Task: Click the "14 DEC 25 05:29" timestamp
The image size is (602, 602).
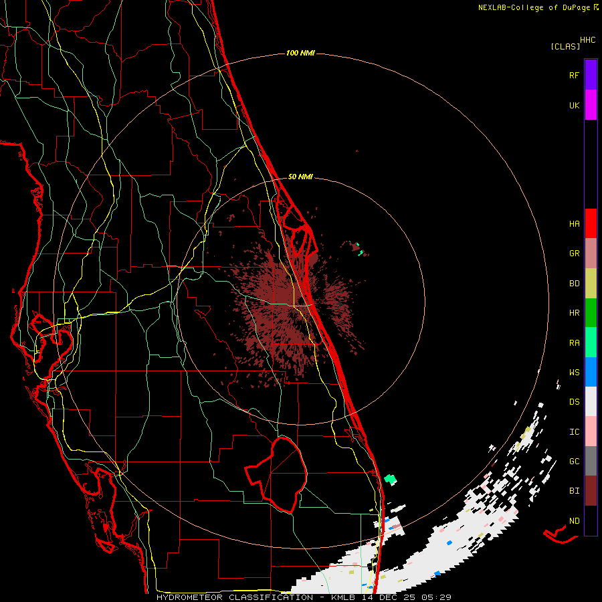Action: click(x=406, y=597)
